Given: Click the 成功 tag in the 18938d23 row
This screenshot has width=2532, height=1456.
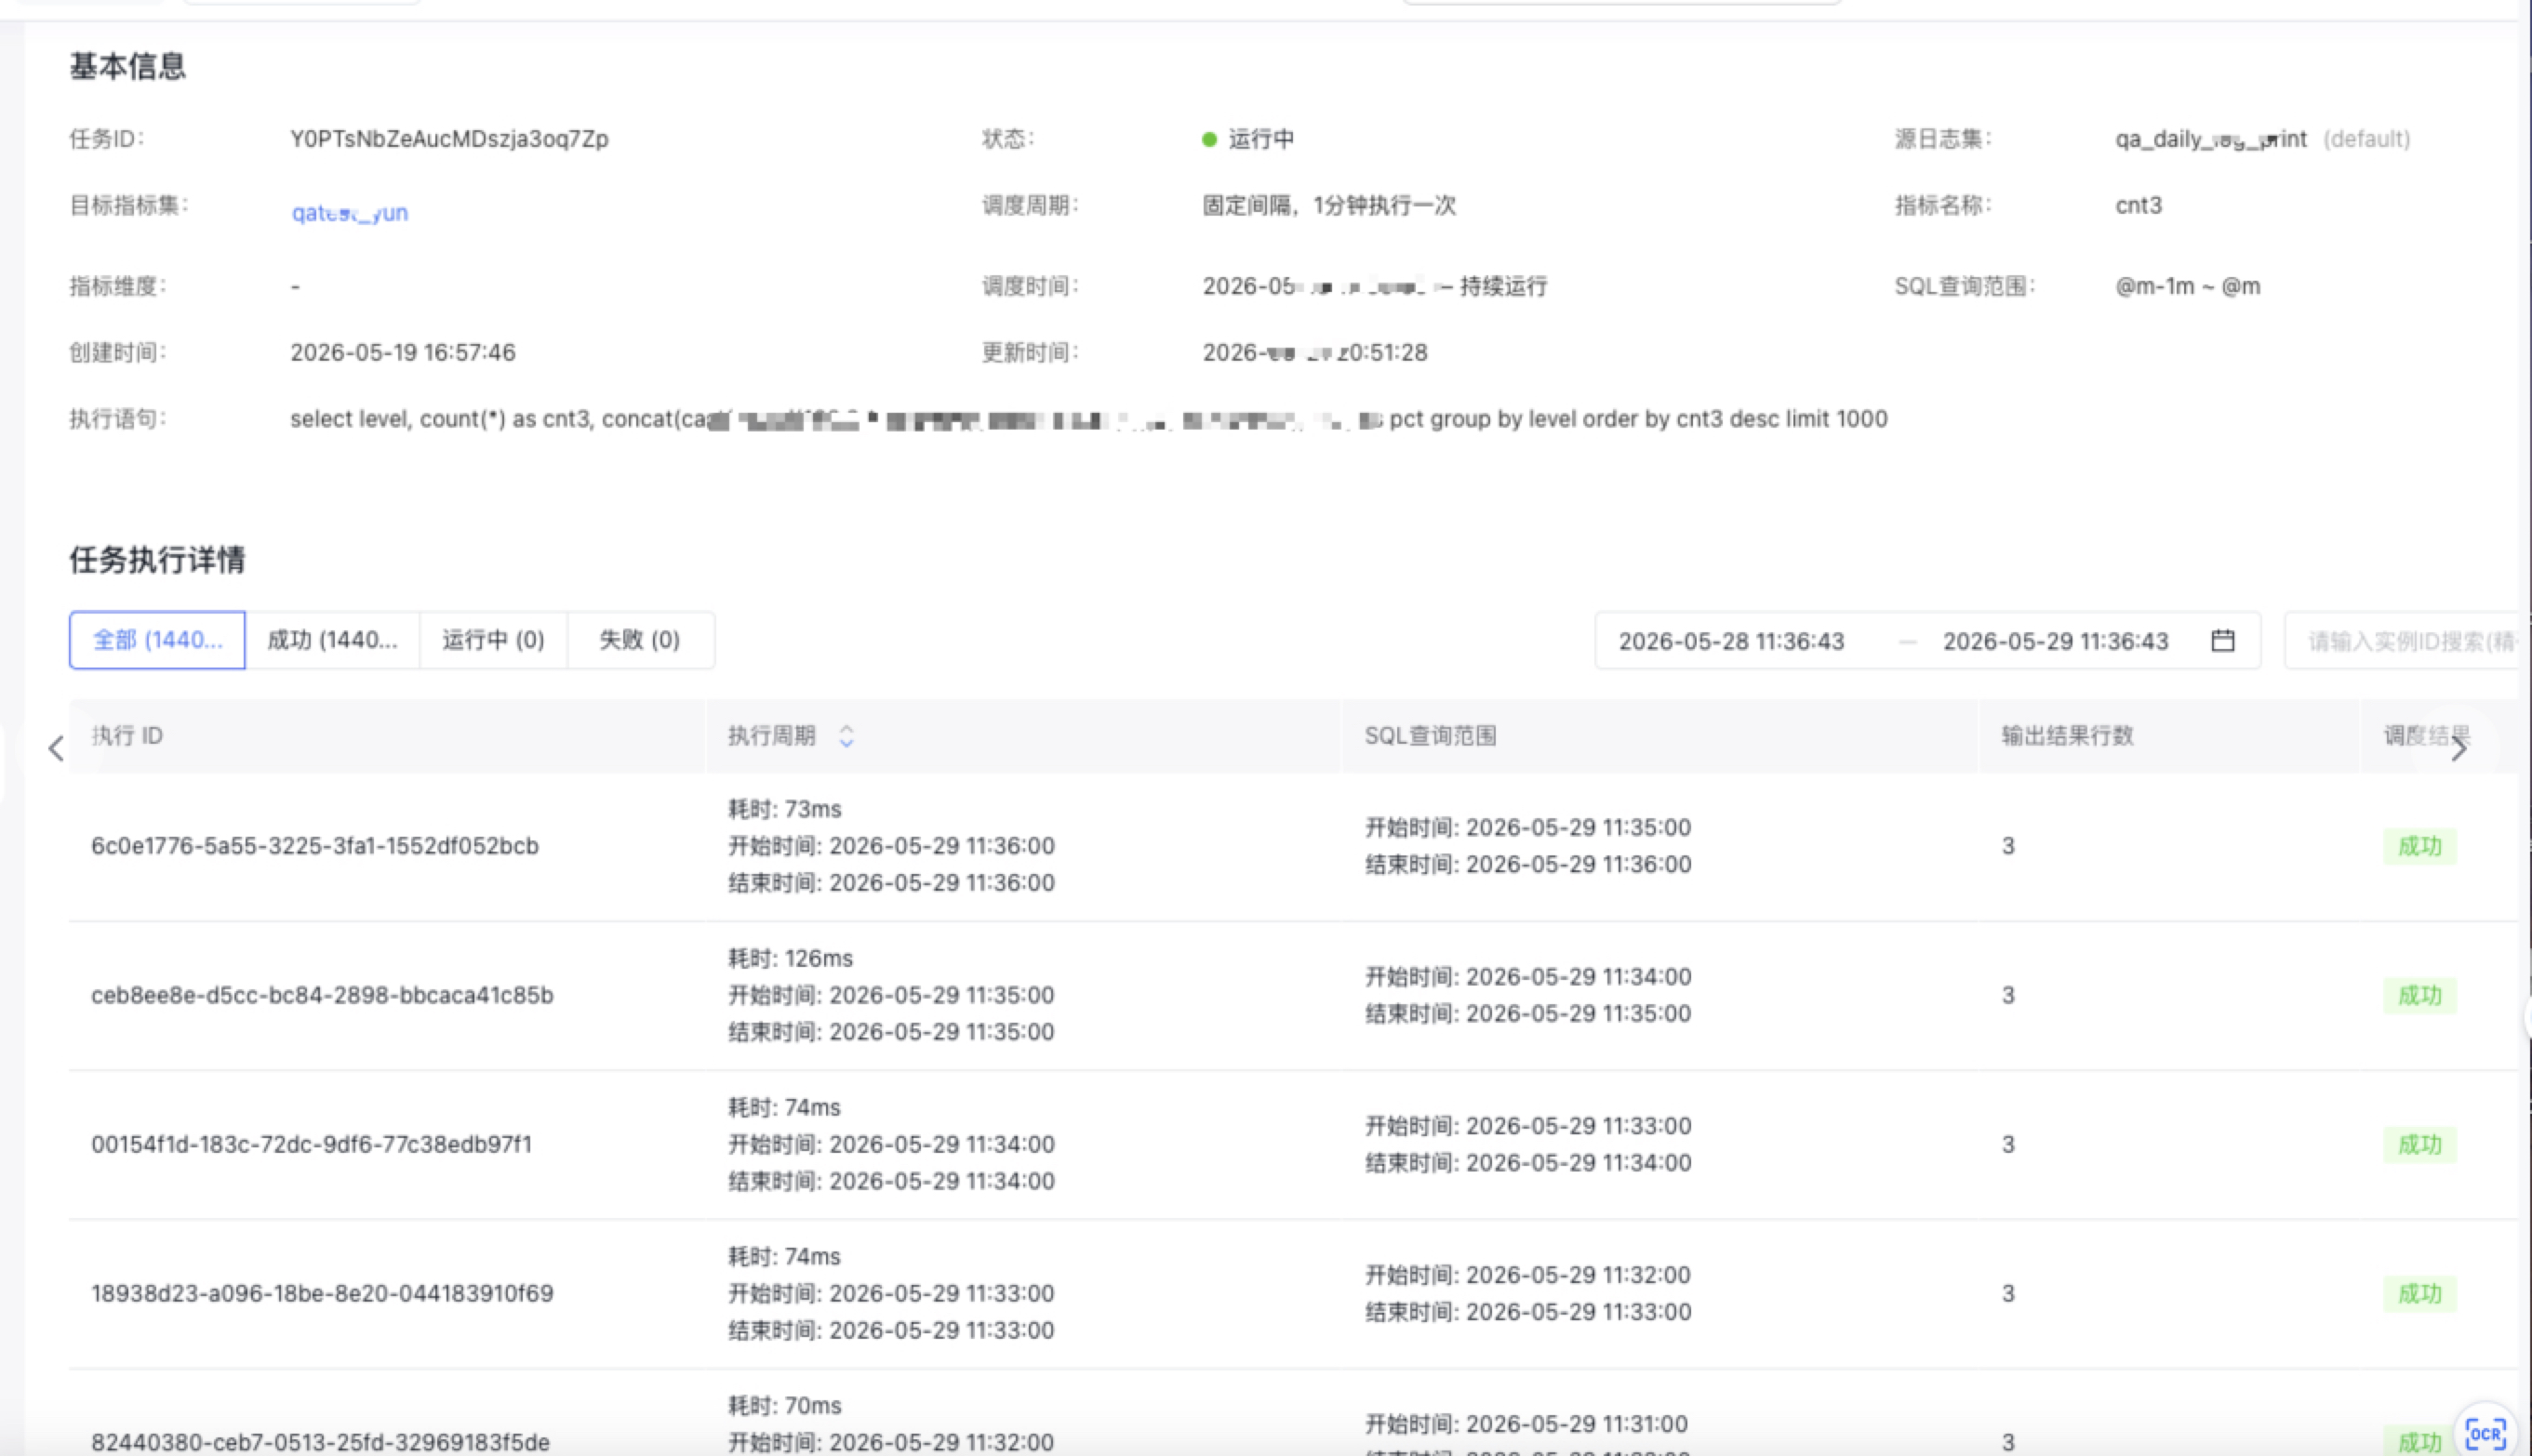Looking at the screenshot, I should pos(2419,1293).
